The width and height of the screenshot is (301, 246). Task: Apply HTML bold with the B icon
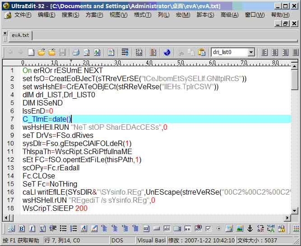22,228
